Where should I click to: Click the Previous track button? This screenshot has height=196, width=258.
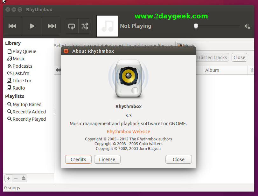pos(13,26)
